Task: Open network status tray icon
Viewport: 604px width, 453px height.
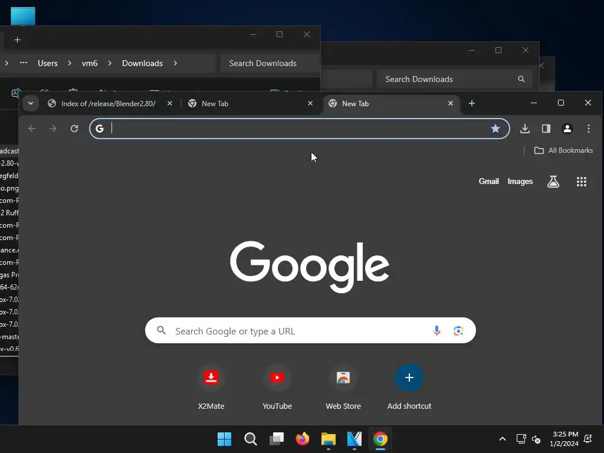Action: click(x=521, y=439)
